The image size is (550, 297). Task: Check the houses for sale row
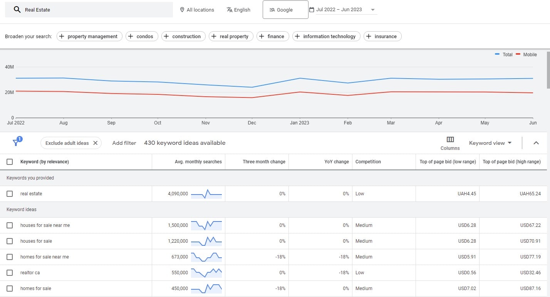click(x=10, y=241)
